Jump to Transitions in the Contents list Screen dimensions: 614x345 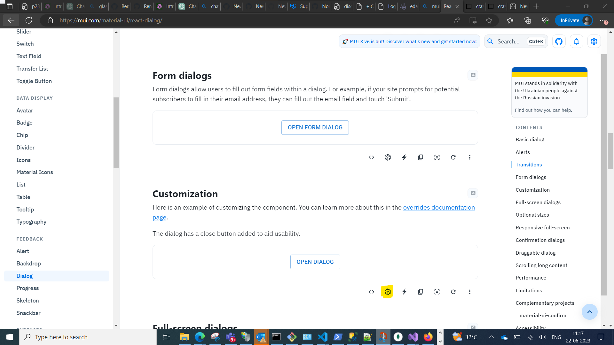[528, 165]
